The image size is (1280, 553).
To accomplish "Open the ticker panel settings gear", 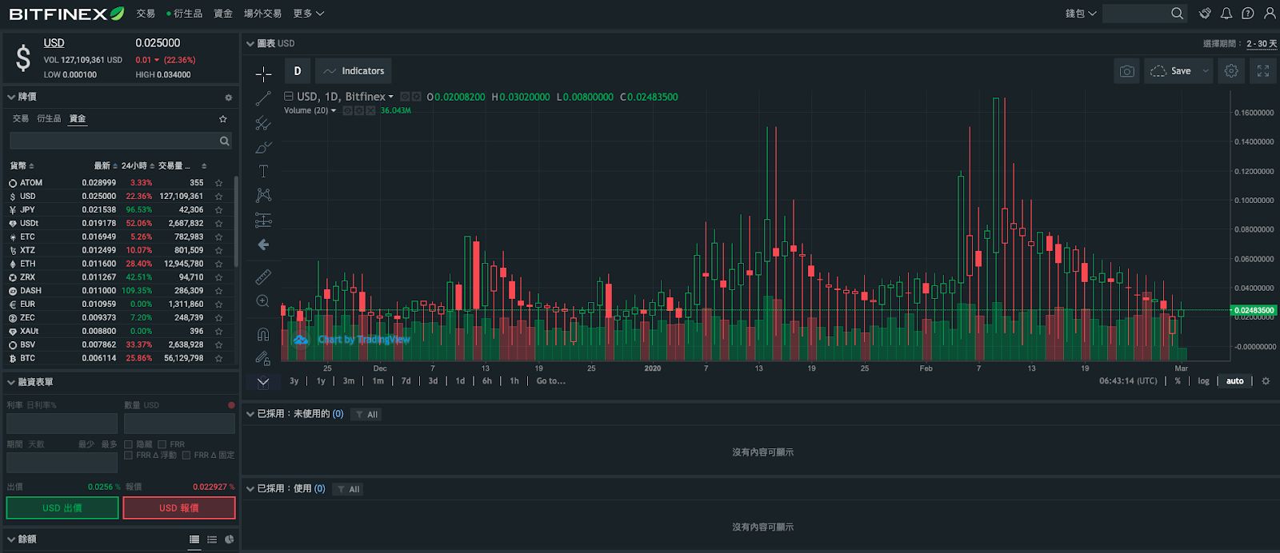I will [228, 97].
